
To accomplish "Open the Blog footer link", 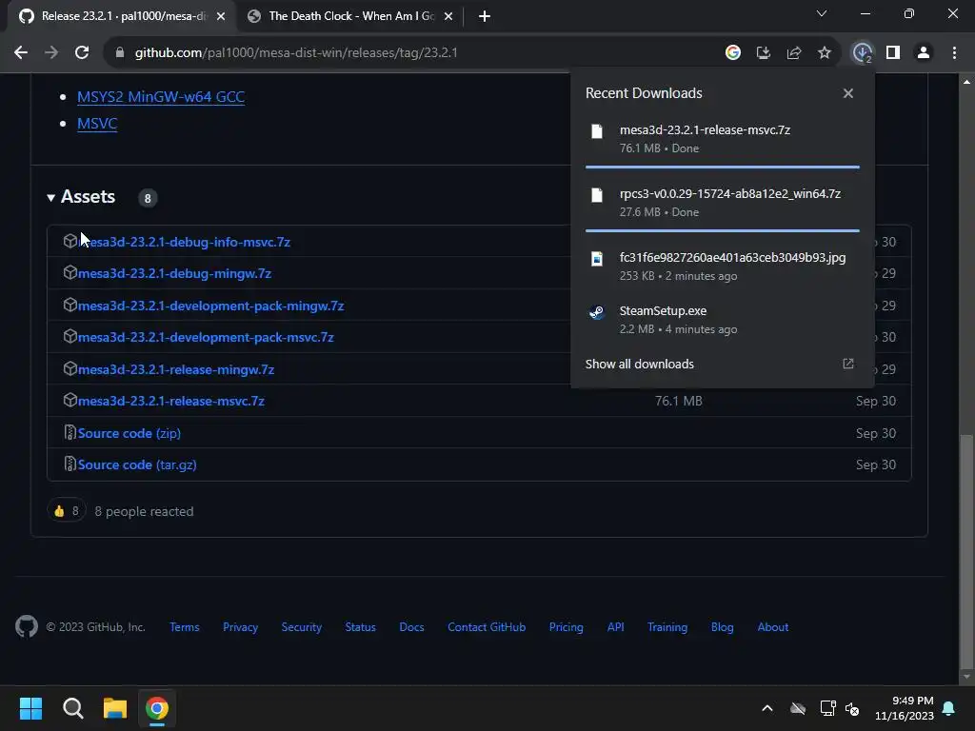I will [x=722, y=627].
